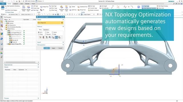Click the Split Face tool
The image size is (183, 102).
[x=73, y=10]
